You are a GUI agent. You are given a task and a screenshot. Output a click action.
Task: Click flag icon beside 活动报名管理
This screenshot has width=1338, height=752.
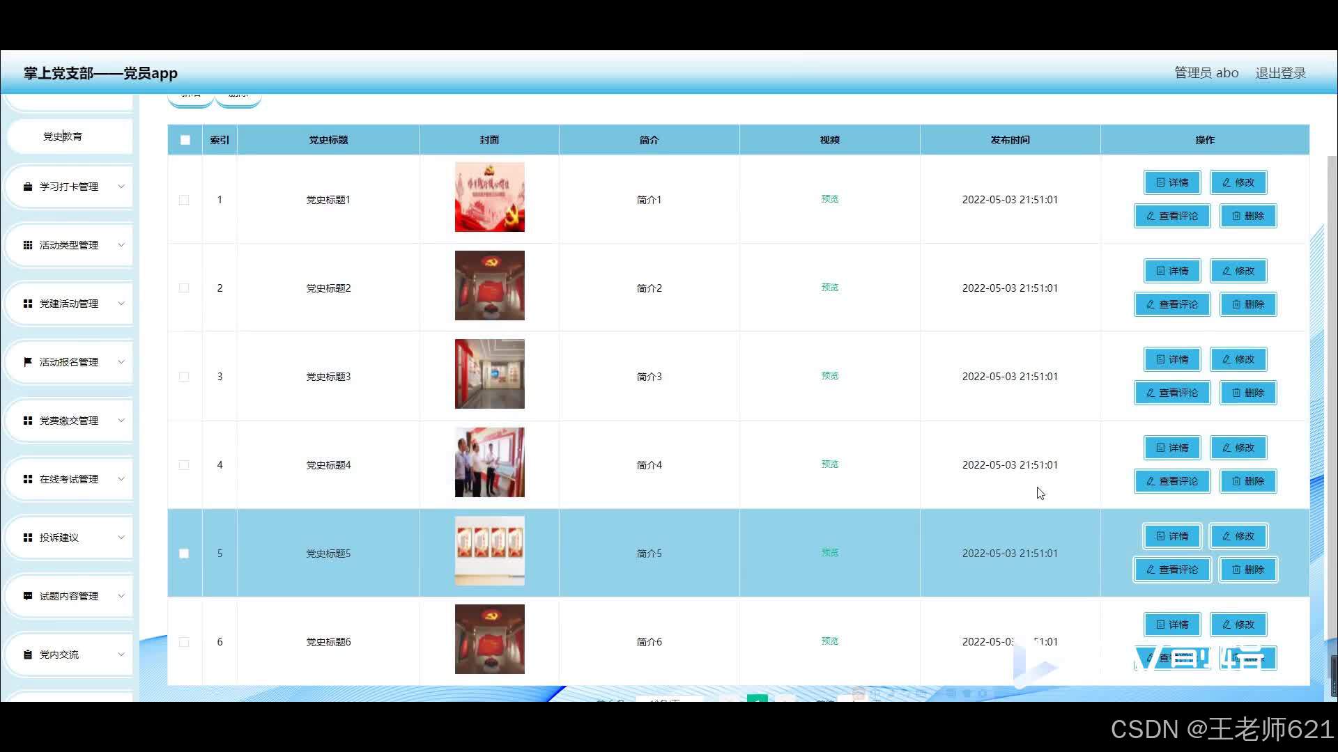pos(28,362)
